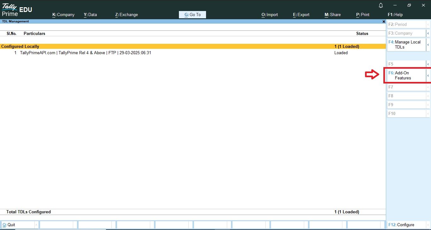Expand chevron beside F5 button
Screen dimensions: 431x230
click(428, 64)
